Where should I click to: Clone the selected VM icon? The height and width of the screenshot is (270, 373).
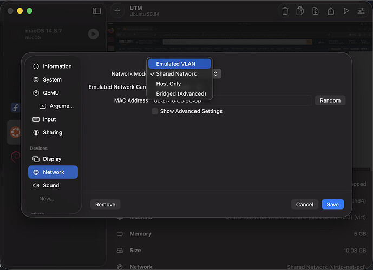click(x=300, y=11)
